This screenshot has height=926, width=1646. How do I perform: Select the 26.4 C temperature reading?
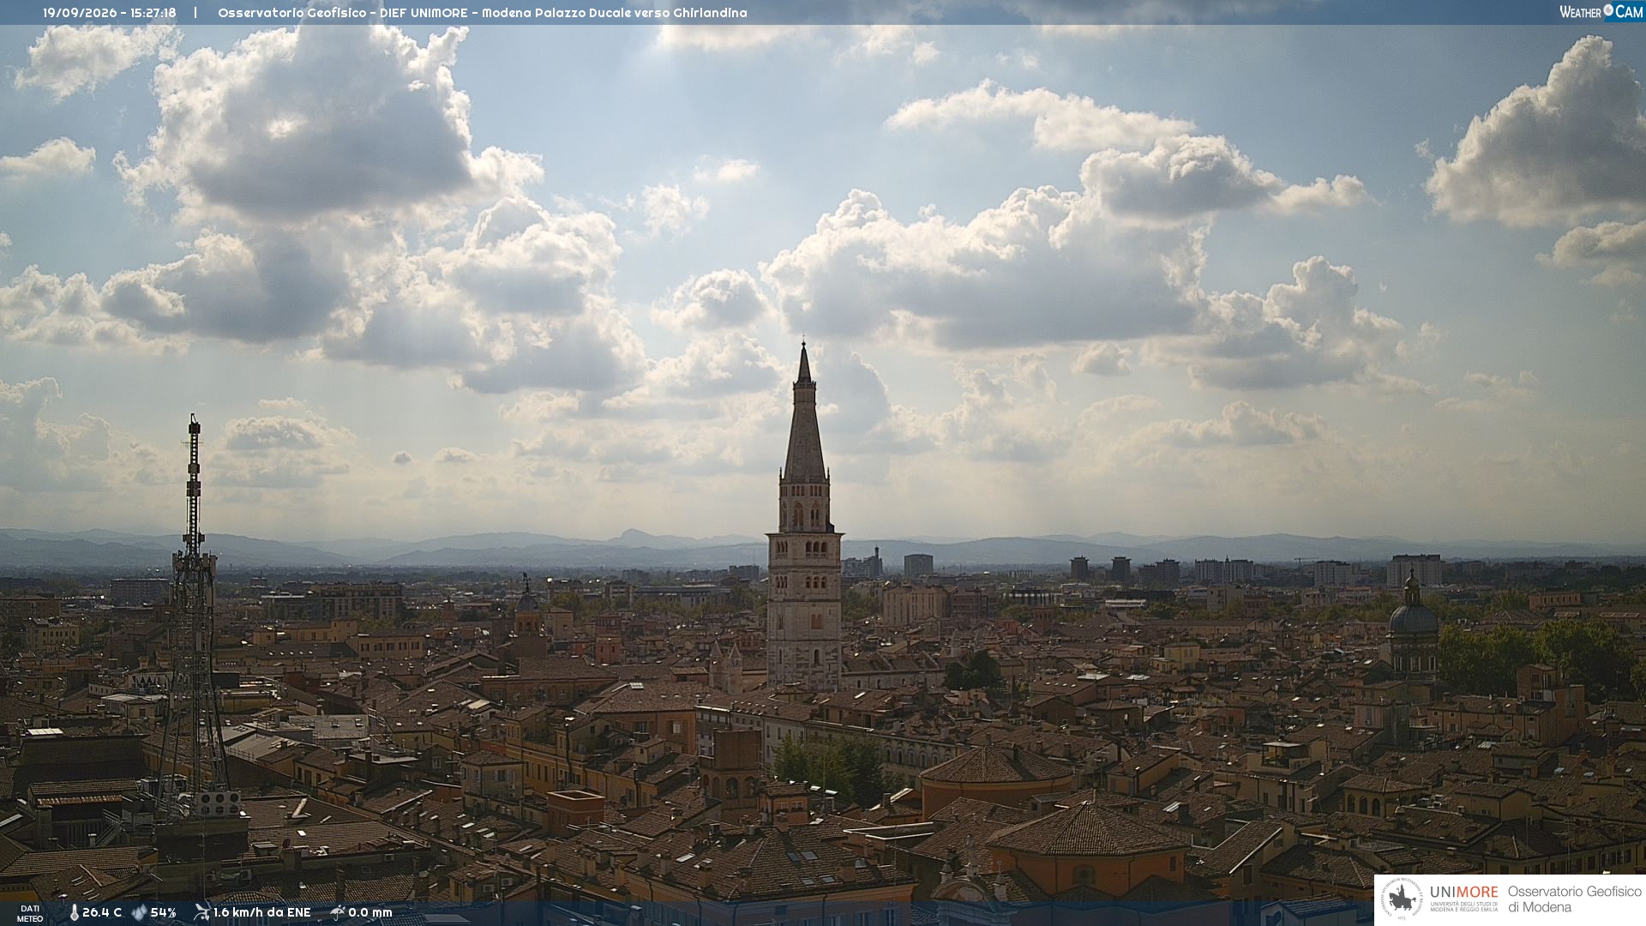pyautogui.click(x=102, y=912)
